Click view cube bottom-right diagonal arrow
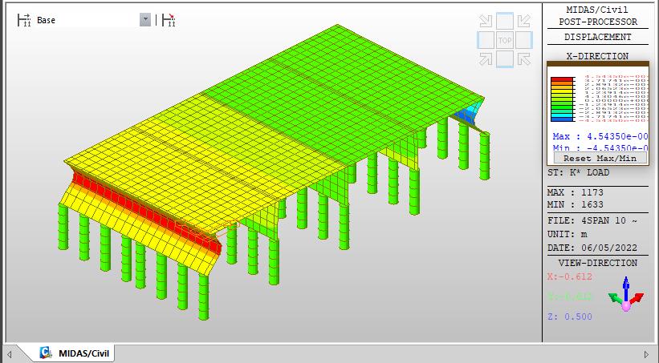The height and width of the screenshot is (363, 659). (523, 59)
